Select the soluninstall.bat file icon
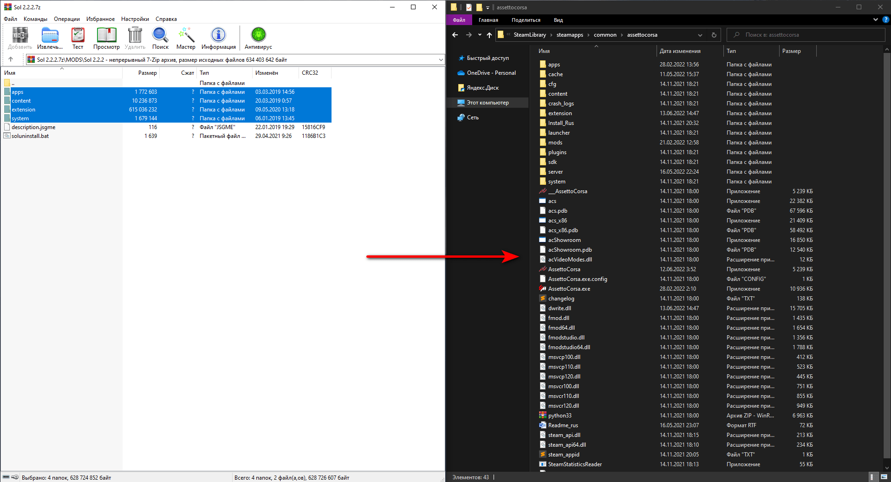This screenshot has width=891, height=482. [x=7, y=136]
